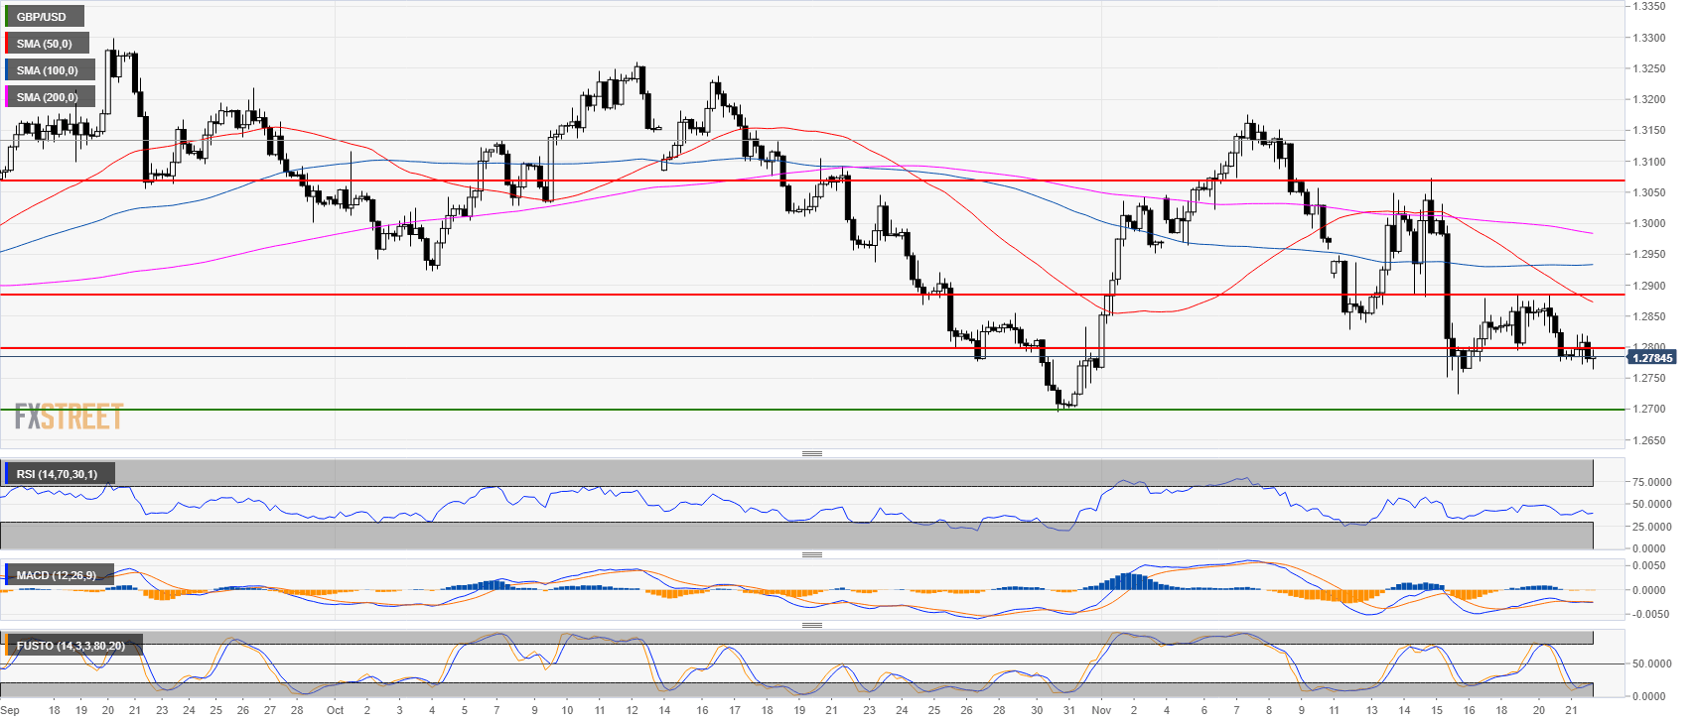Click the FXStreet logo watermark
Image resolution: width=1695 pixels, height=723 pixels.
point(69,417)
